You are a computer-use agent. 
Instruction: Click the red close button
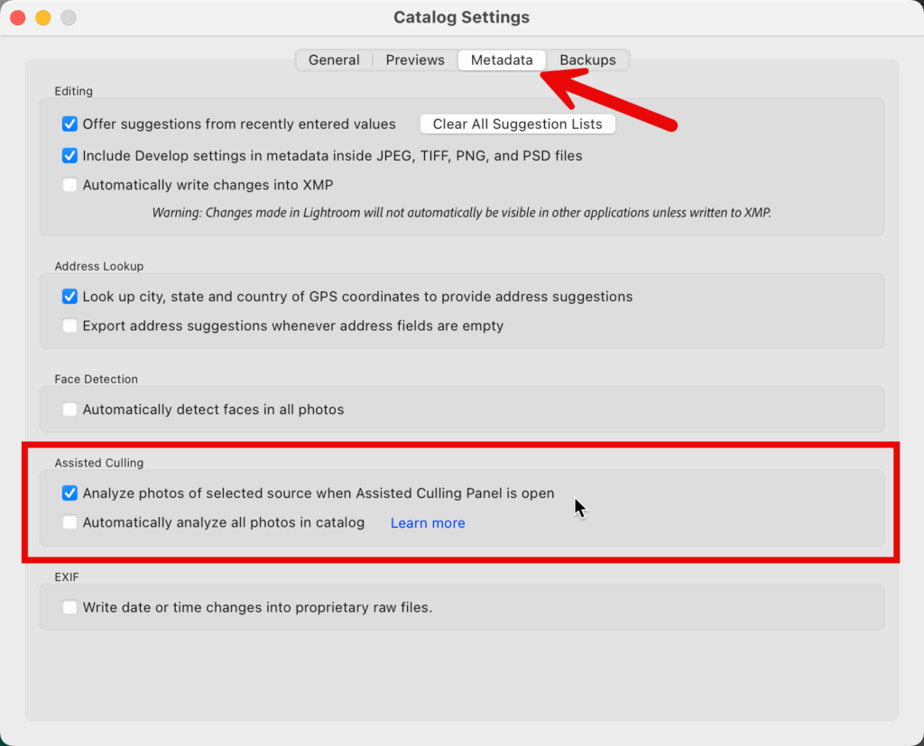pos(16,16)
